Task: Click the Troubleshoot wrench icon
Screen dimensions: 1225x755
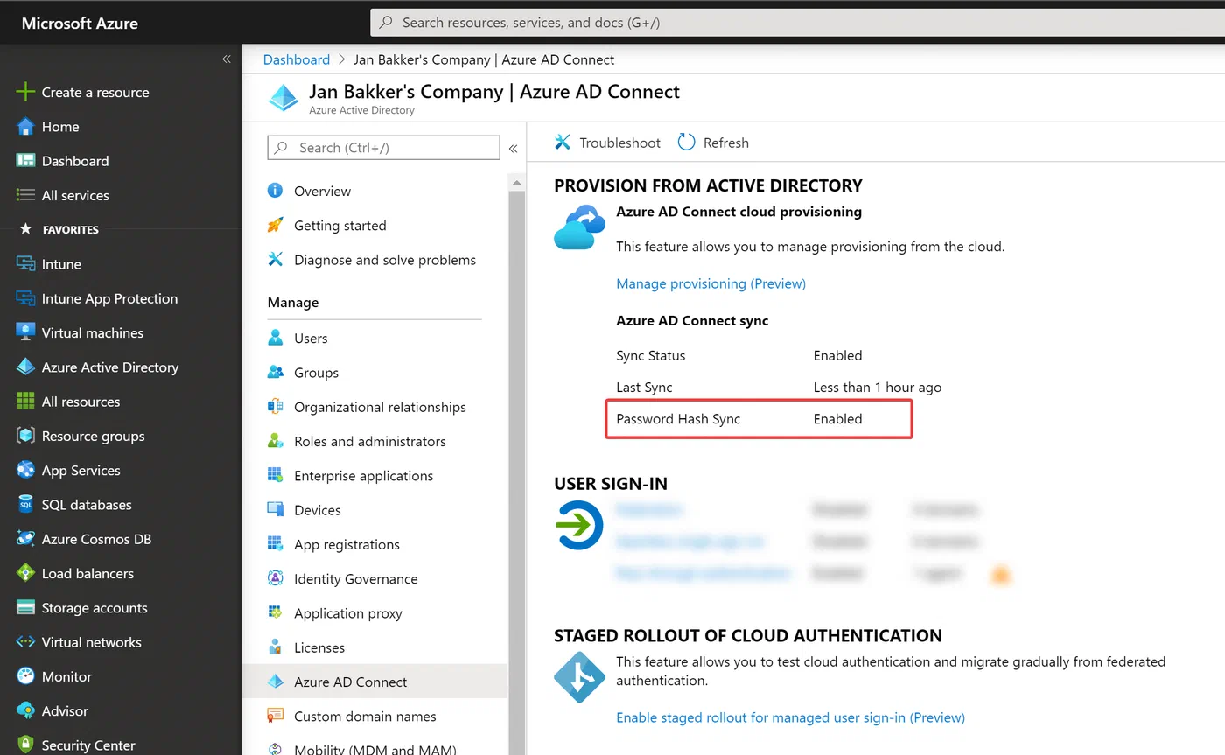Action: click(563, 143)
